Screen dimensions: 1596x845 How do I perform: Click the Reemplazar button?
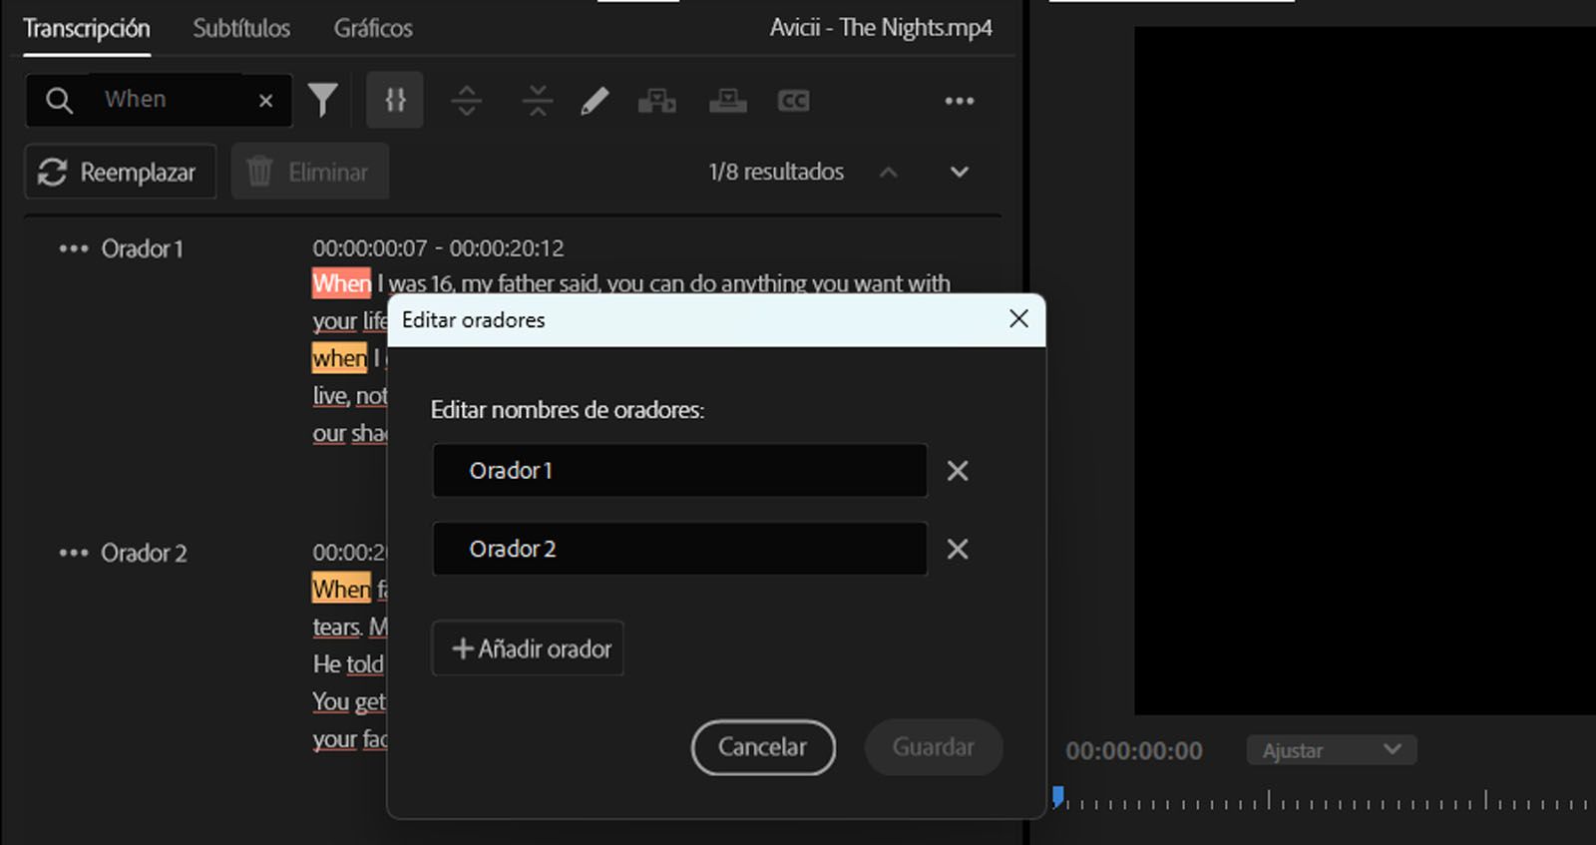121,172
